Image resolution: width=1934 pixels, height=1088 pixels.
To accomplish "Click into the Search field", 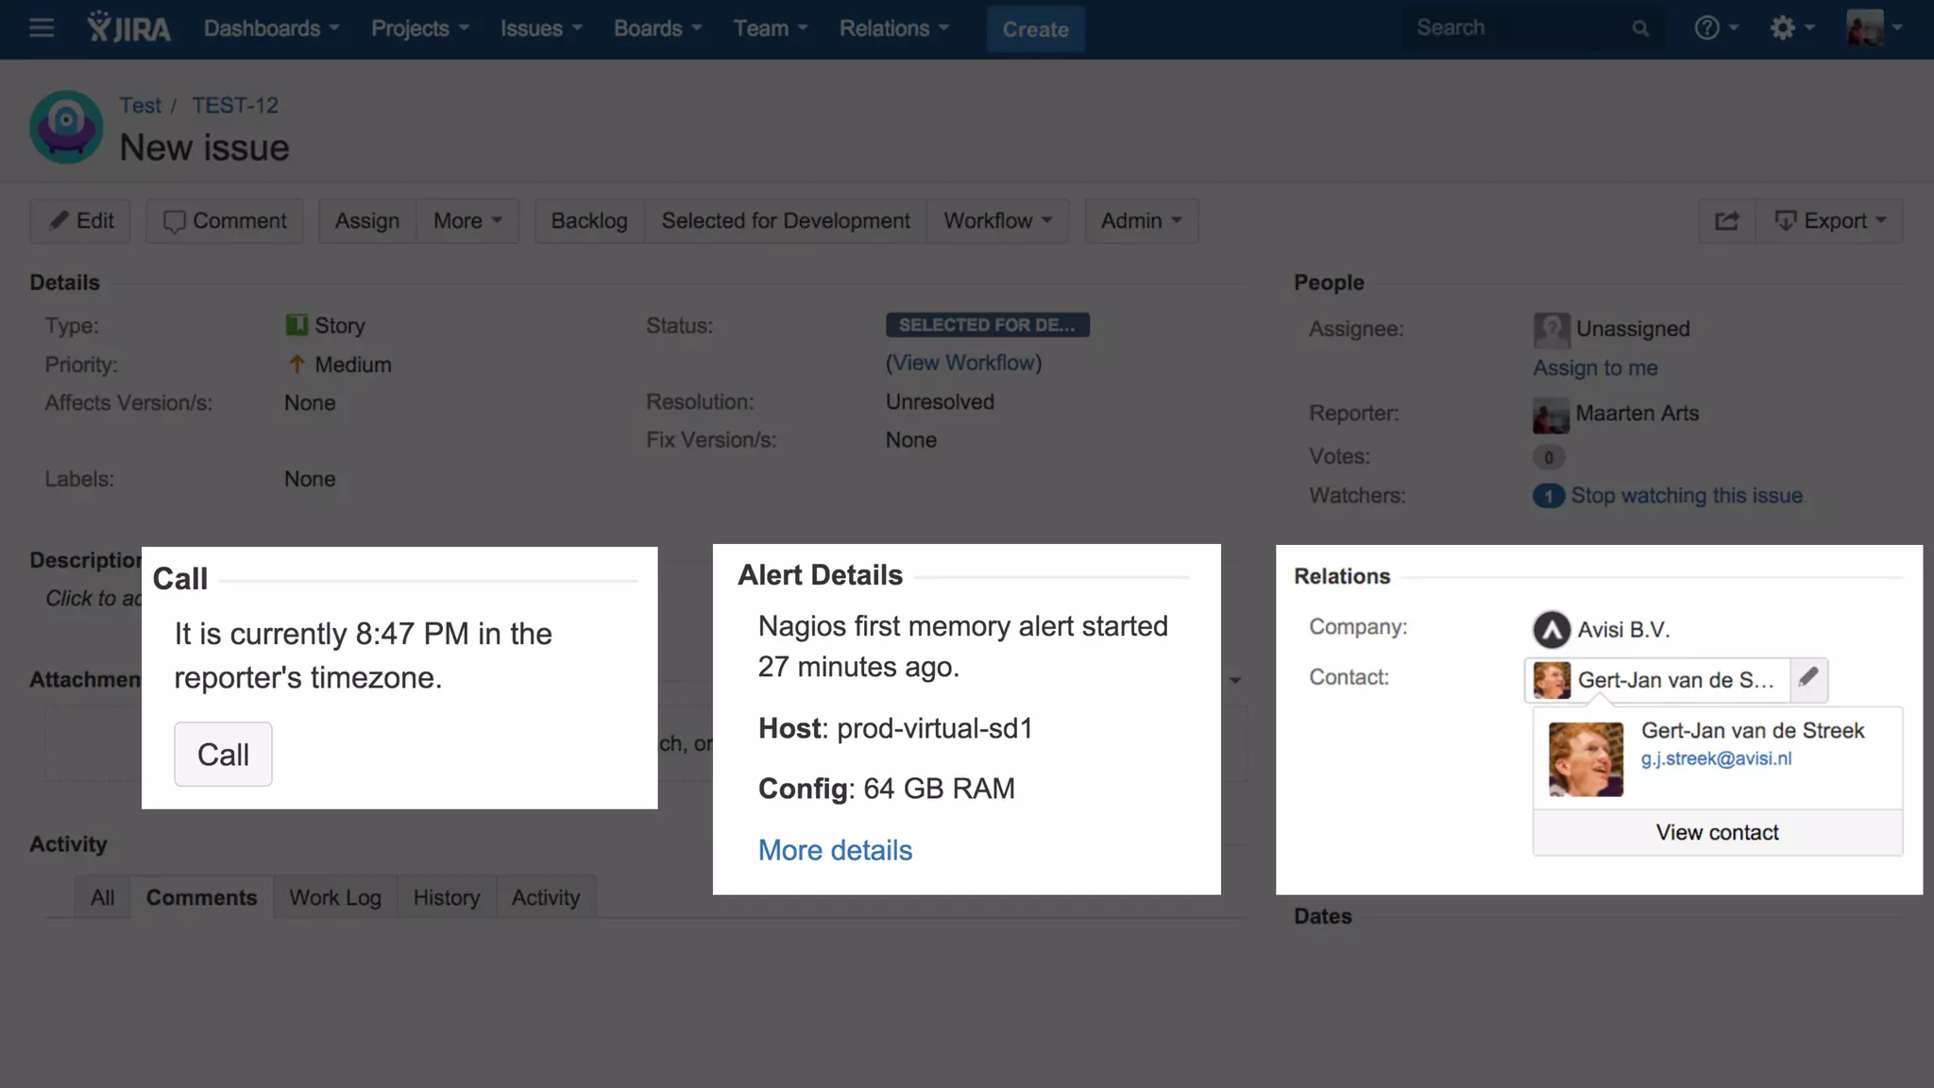I will (1511, 28).
